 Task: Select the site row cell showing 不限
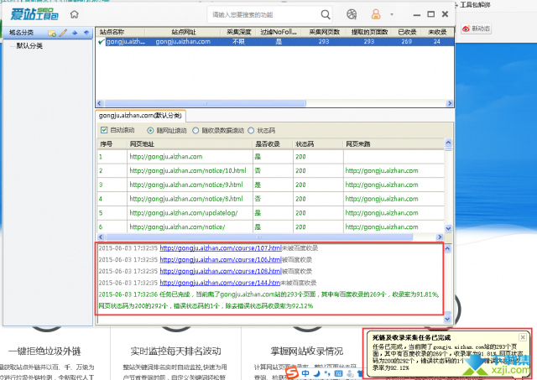(x=238, y=42)
